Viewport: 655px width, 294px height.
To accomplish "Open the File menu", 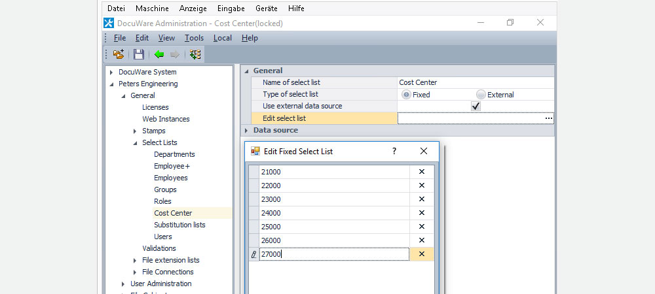I will pyautogui.click(x=120, y=38).
